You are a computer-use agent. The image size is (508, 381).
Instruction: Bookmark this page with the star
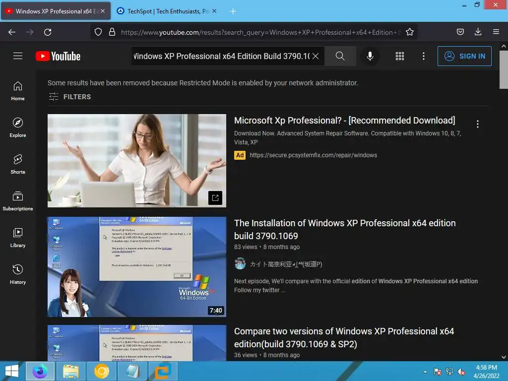(409, 32)
